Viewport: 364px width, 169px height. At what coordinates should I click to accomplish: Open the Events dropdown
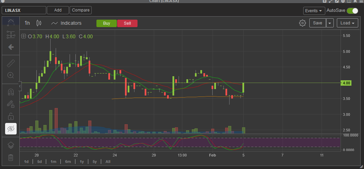pos(314,10)
